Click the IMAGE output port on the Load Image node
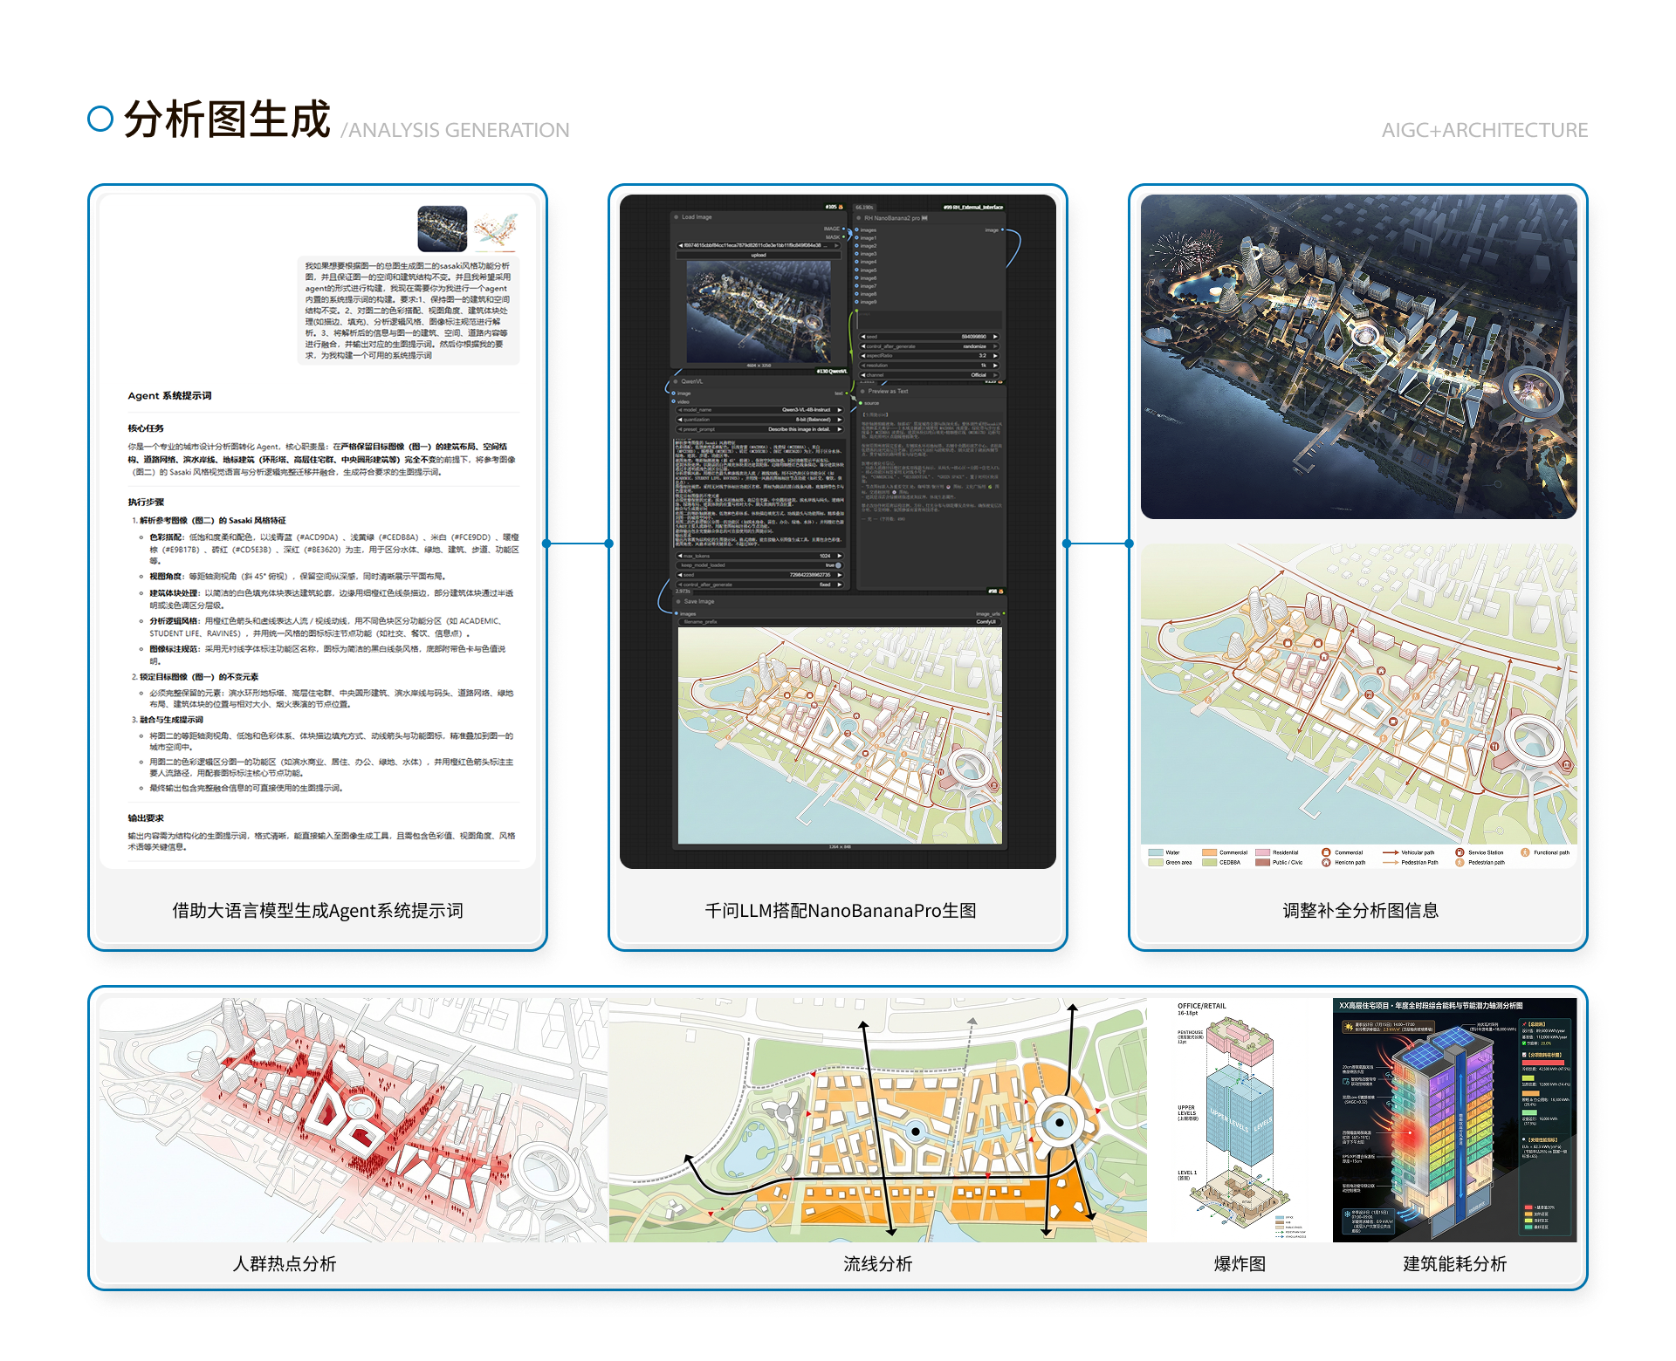Screen dimensions: 1676x1361 click(843, 229)
